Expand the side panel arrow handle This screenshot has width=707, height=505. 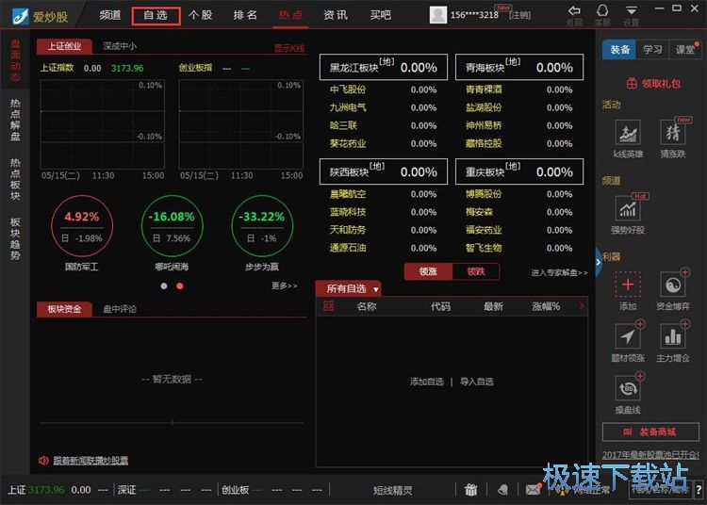(599, 262)
